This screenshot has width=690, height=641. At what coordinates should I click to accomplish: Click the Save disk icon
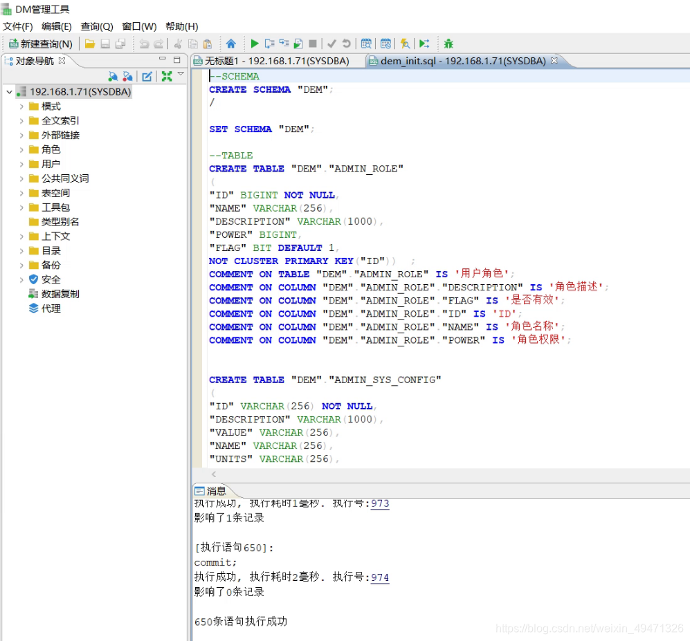coord(105,44)
